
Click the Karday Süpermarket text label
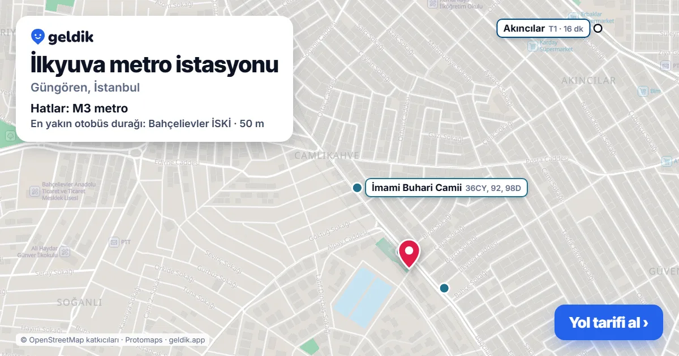tap(556, 46)
